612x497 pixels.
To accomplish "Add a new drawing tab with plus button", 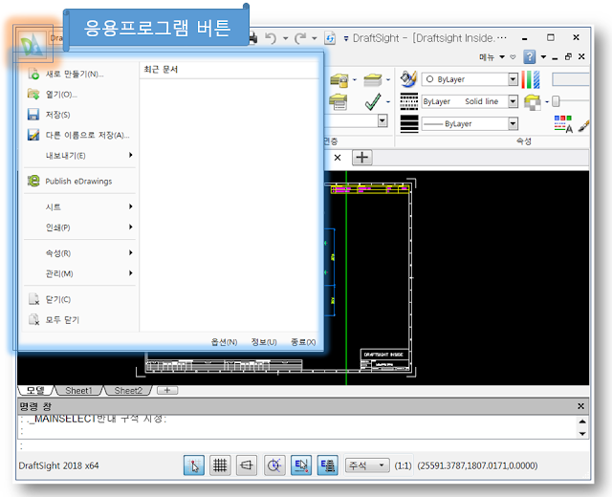I will click(x=362, y=158).
